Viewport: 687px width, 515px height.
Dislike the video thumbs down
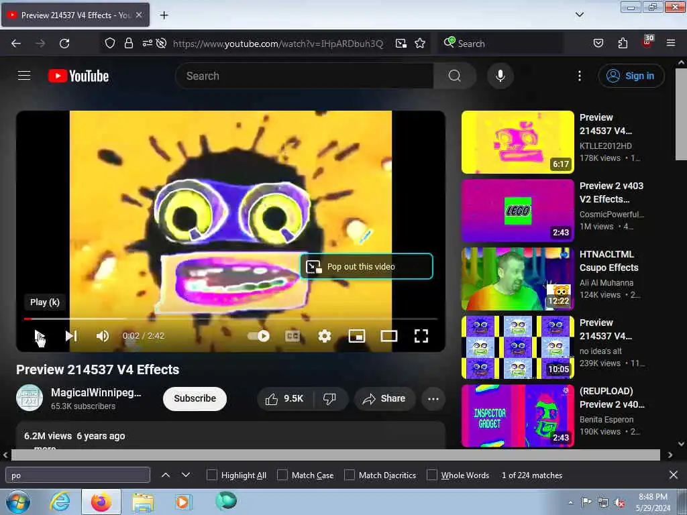(329, 398)
